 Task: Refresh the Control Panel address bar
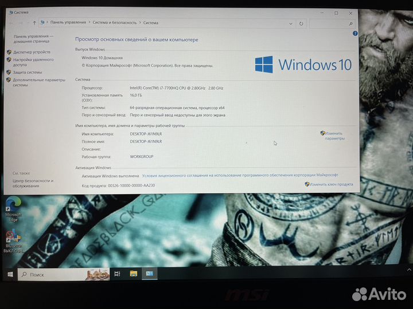302,23
